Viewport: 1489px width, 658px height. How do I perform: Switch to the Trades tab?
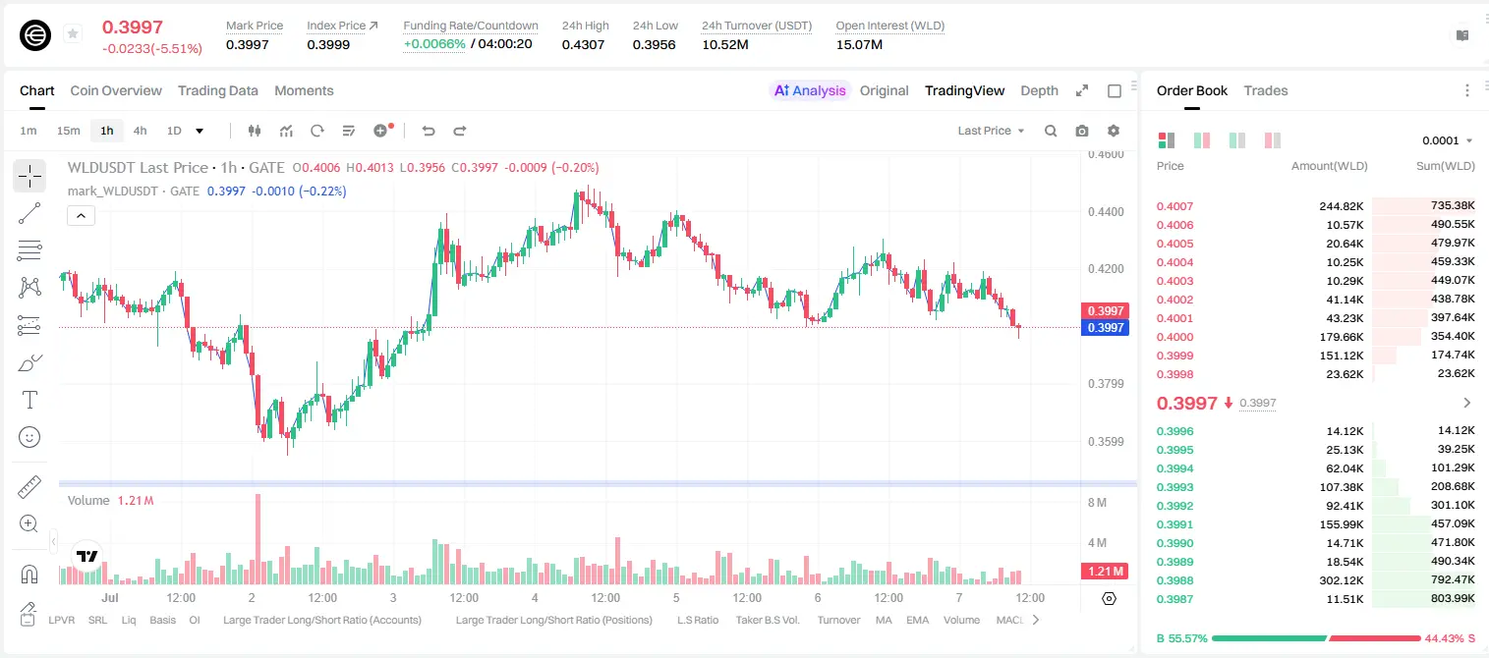point(1266,90)
